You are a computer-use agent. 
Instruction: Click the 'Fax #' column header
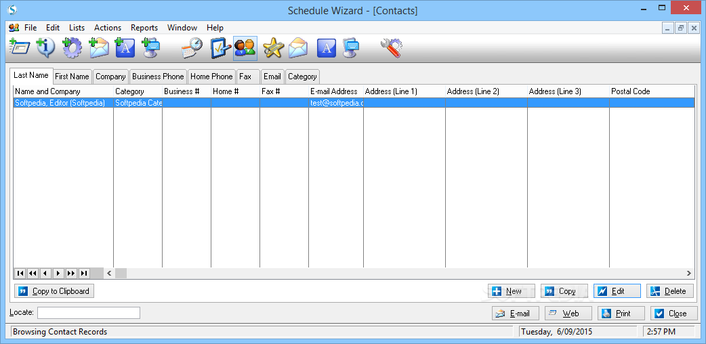click(284, 91)
